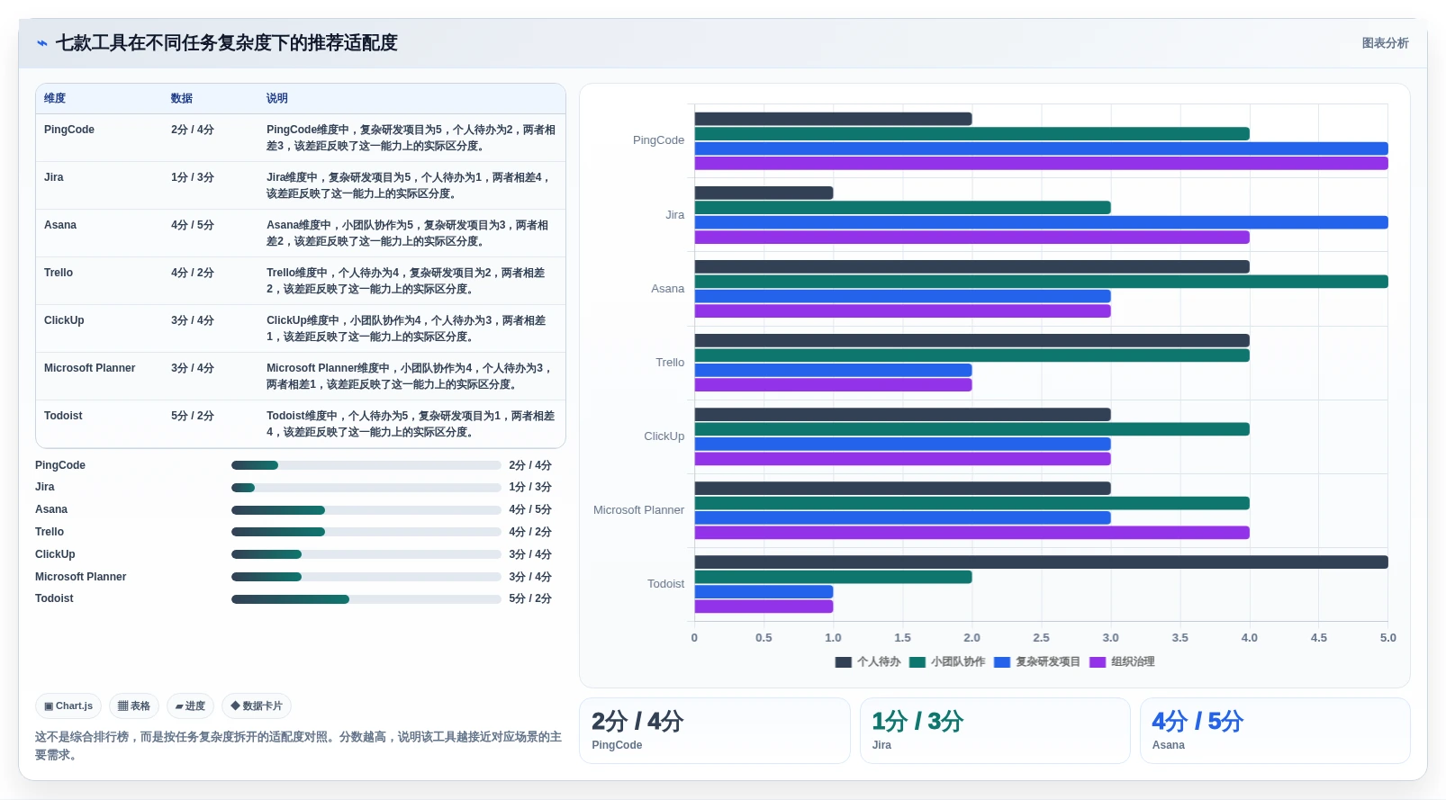Click the Jira 1分 / 3分 data card
1446x800 pixels.
pos(995,731)
